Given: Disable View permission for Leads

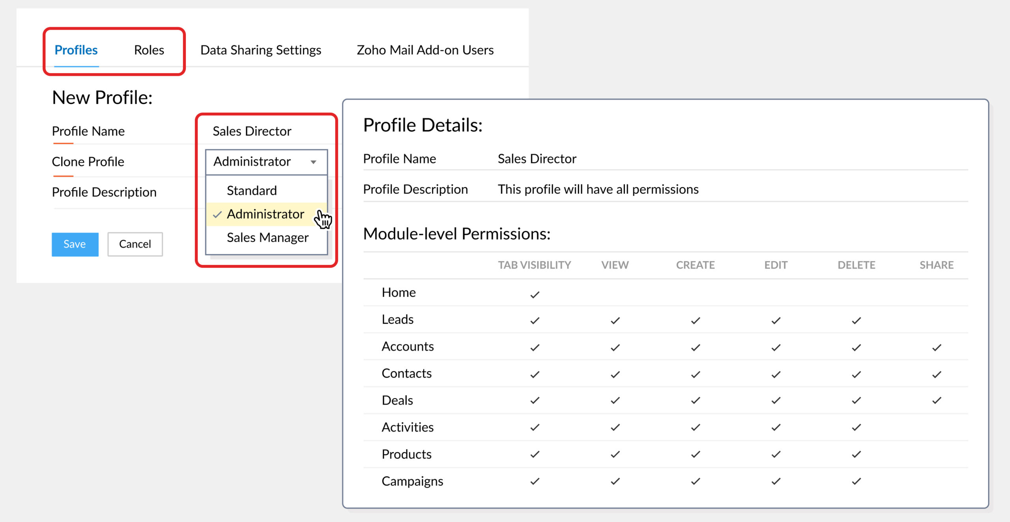Looking at the screenshot, I should coord(615,320).
